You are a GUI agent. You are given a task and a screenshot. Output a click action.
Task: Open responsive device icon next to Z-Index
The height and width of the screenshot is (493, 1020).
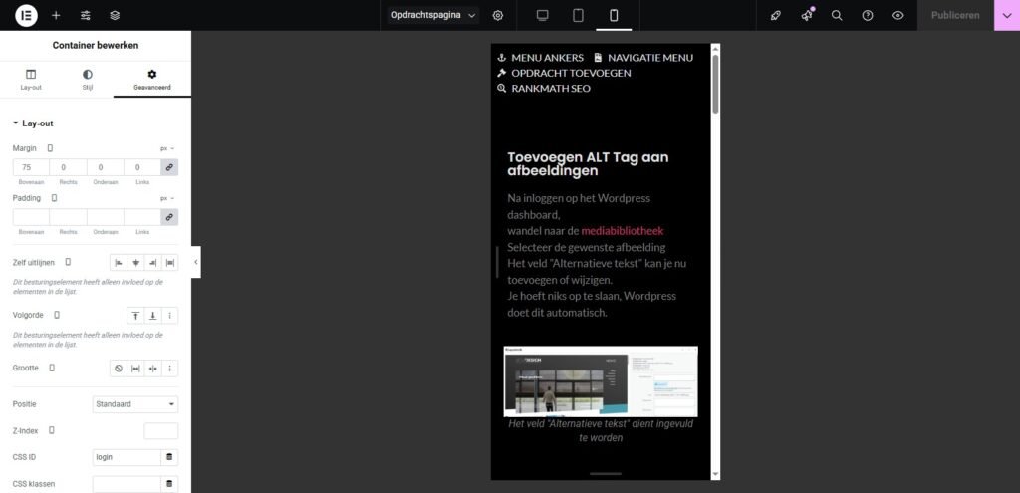click(52, 430)
